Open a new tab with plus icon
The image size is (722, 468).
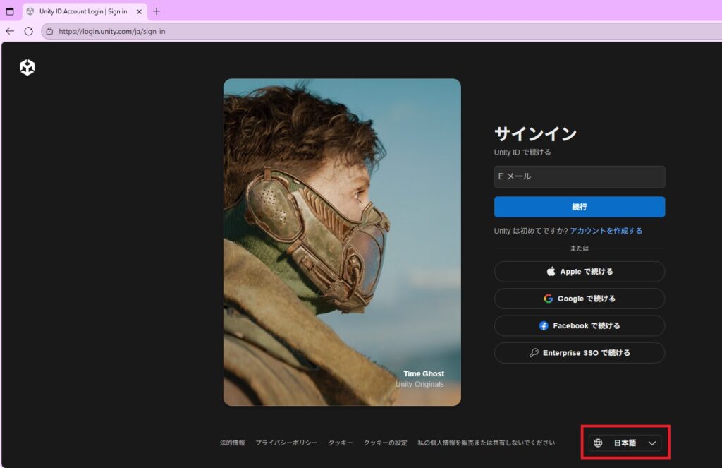click(157, 11)
